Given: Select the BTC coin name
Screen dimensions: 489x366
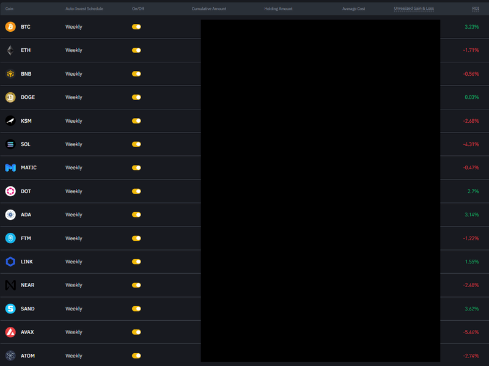Looking at the screenshot, I should (x=26, y=27).
